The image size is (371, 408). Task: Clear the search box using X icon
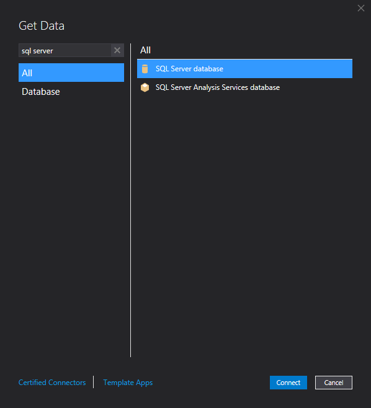[x=117, y=50]
